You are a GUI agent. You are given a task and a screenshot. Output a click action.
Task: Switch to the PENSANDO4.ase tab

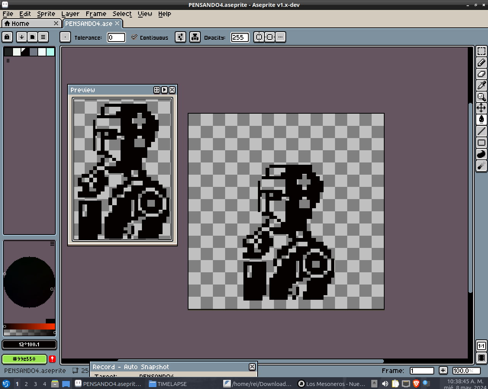[x=92, y=24]
